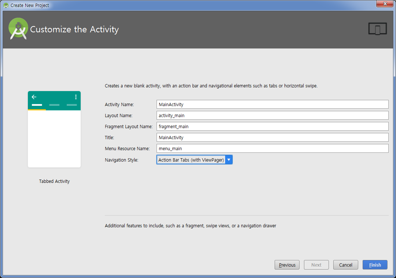Close the Create New Project window

[385, 4]
